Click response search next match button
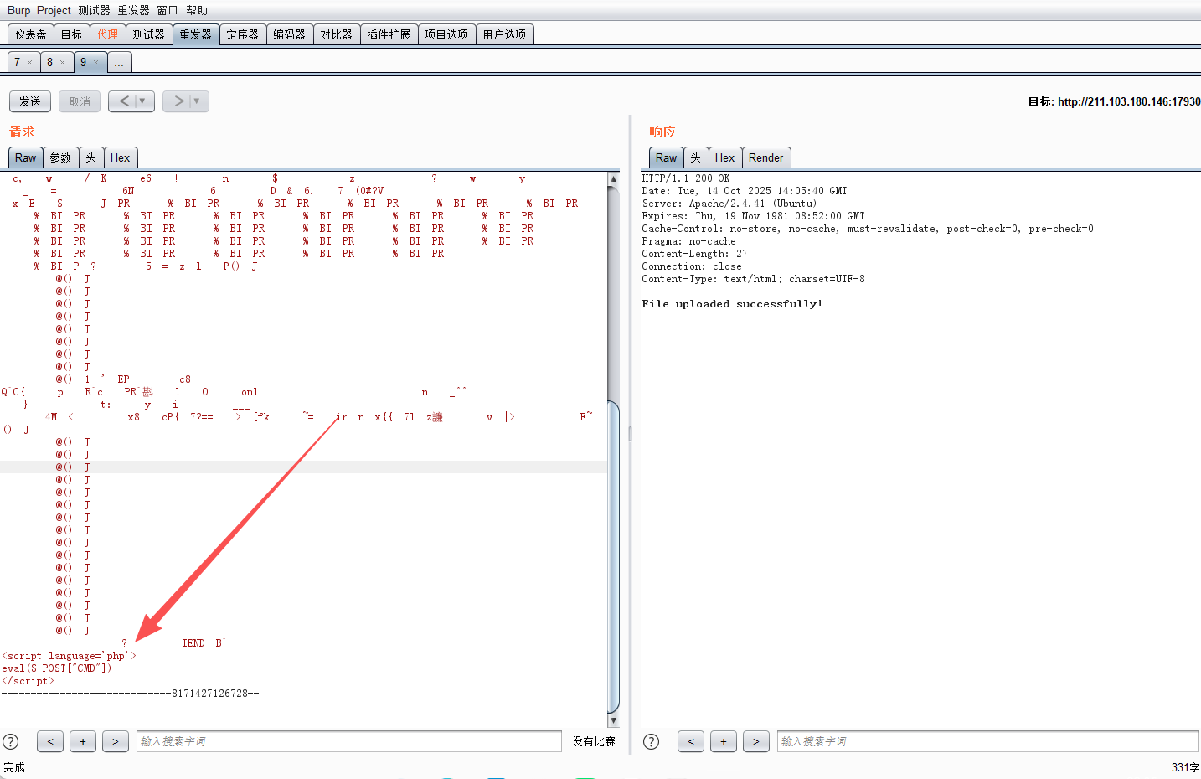Viewport: 1201px width, 779px height. pyautogui.click(x=756, y=741)
